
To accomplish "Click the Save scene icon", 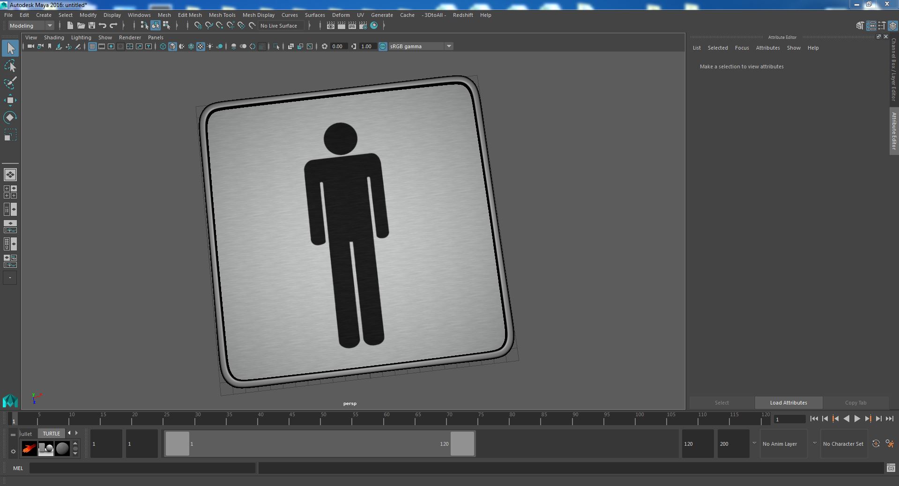I will [92, 26].
